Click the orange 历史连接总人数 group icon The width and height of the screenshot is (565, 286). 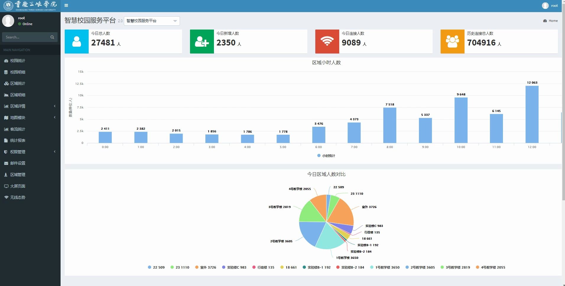[452, 41]
